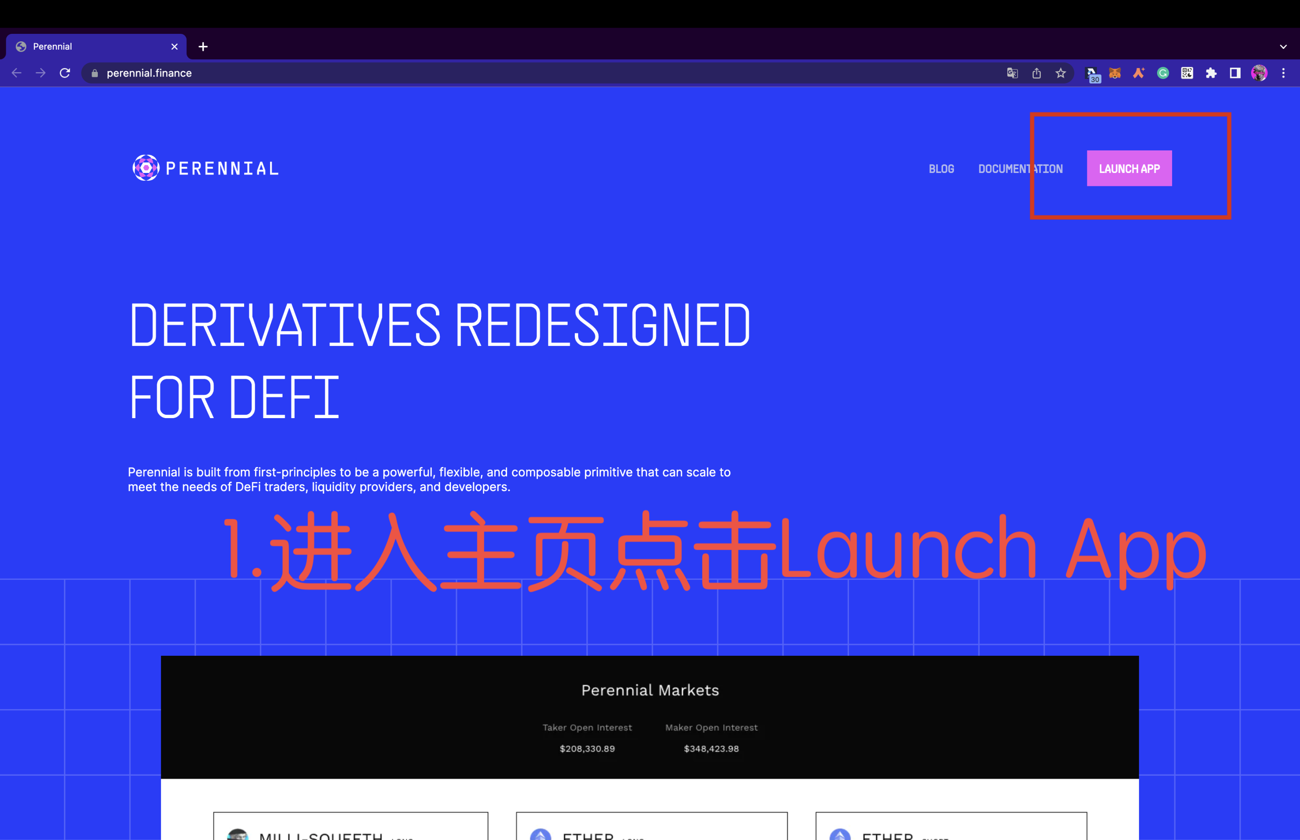Open the Chrome profile avatar

(x=1259, y=73)
